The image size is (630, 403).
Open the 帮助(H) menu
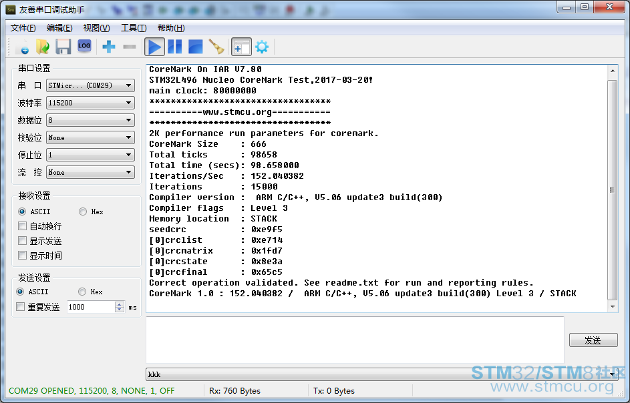[x=171, y=28]
